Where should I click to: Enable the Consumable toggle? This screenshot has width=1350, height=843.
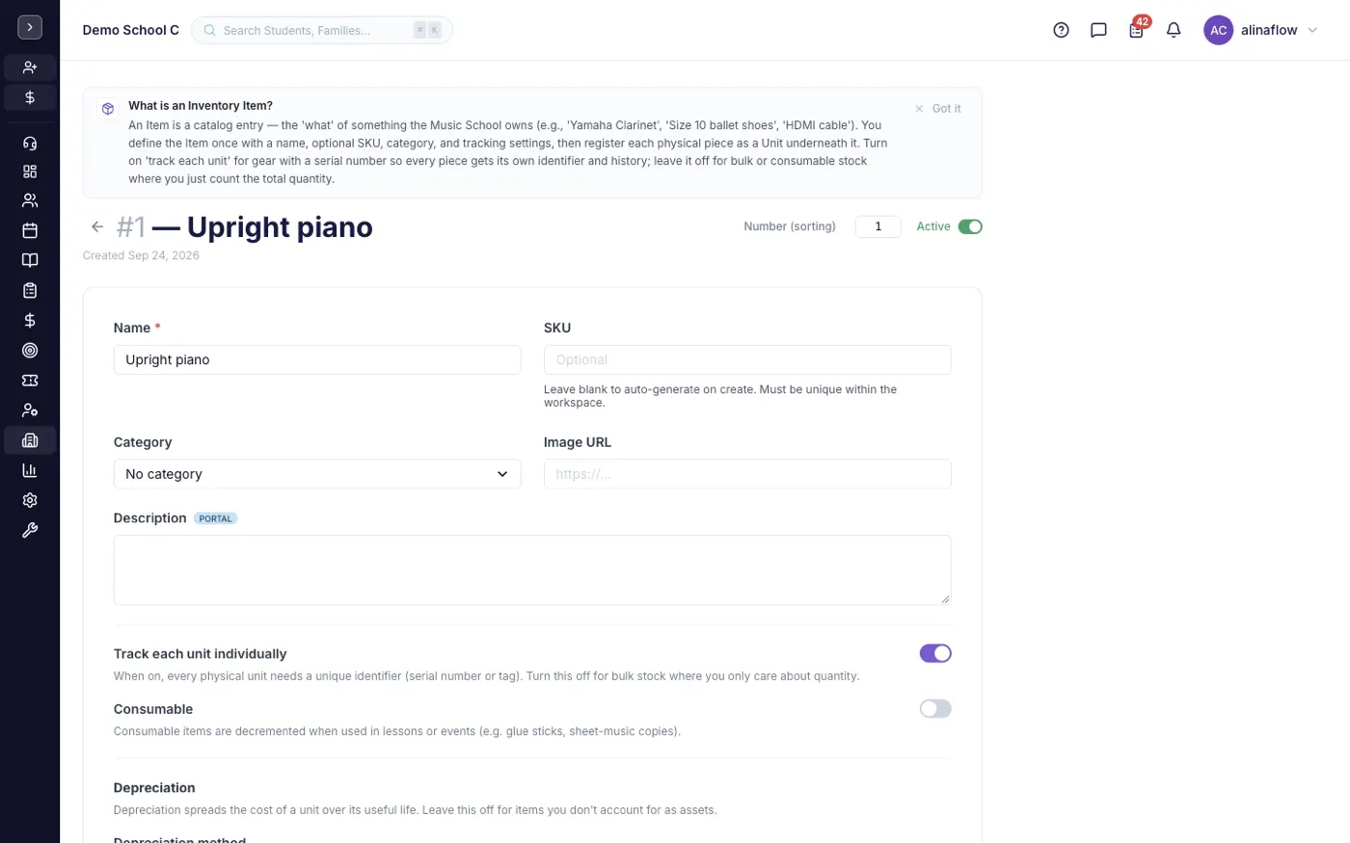pyautogui.click(x=935, y=709)
